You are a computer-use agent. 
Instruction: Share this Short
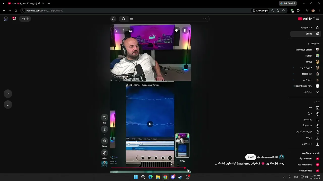tap(104, 141)
